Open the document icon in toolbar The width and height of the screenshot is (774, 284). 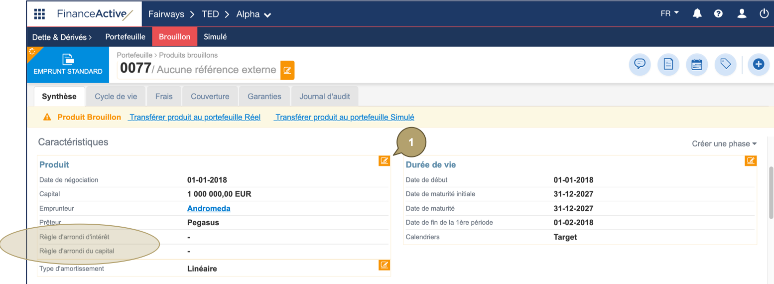pyautogui.click(x=668, y=64)
